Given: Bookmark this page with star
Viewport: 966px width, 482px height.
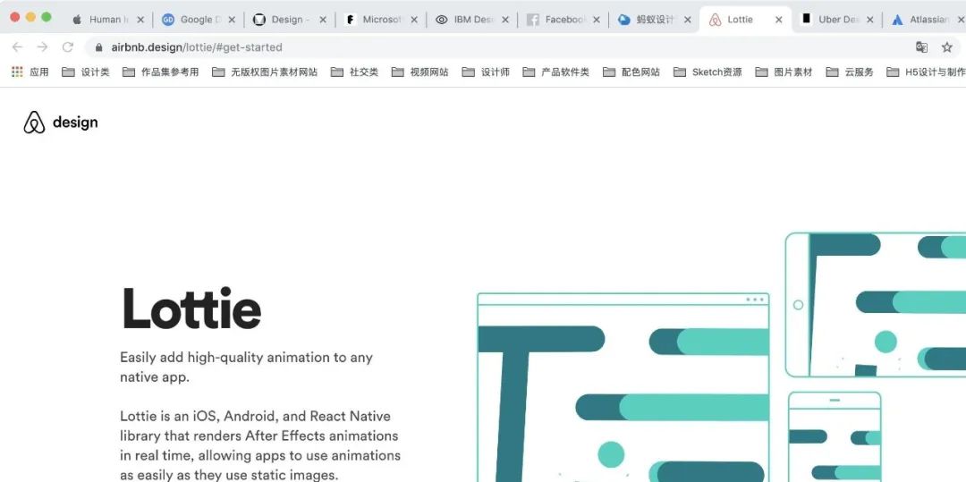Looking at the screenshot, I should click(x=947, y=47).
